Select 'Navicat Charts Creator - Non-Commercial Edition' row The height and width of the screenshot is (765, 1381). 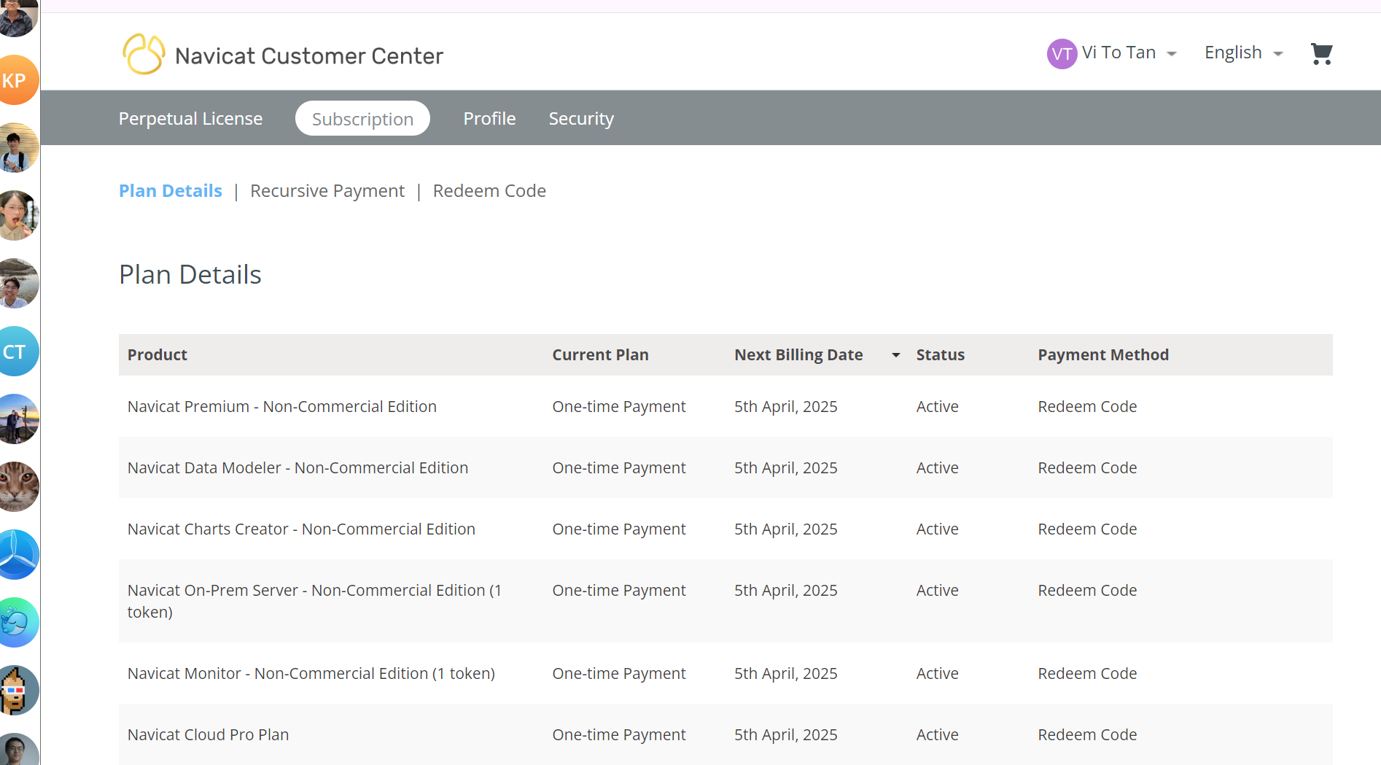click(x=725, y=529)
